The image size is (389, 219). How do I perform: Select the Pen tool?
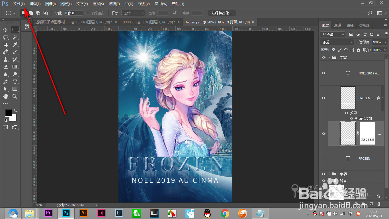tap(5, 82)
